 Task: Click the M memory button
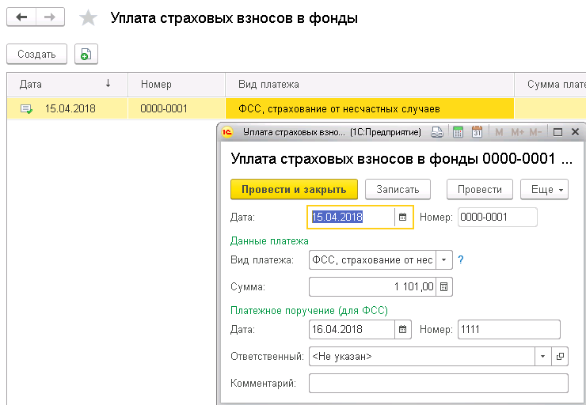(499, 132)
